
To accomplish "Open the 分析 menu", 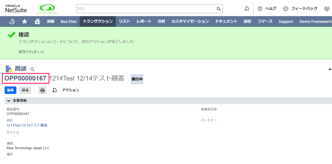I will pyautogui.click(x=161, y=21).
